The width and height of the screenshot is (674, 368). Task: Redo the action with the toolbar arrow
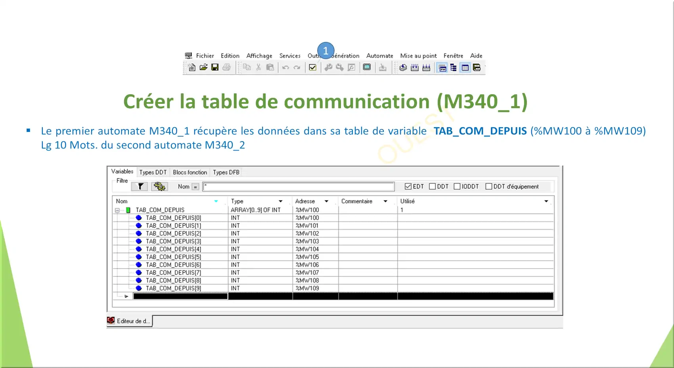(x=297, y=68)
